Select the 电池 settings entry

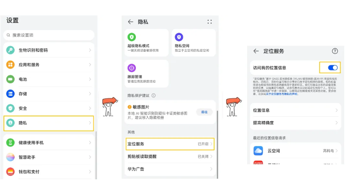[x=49, y=79]
